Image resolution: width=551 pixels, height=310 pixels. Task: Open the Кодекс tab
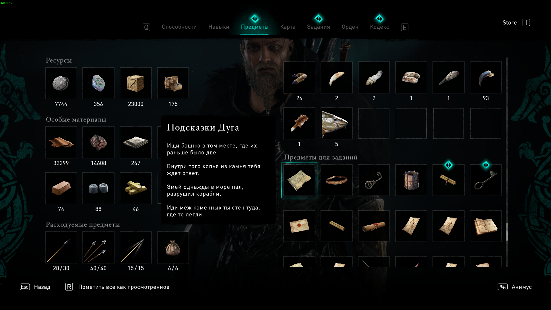coord(379,27)
